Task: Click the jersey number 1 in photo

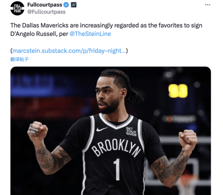Action: [x=117, y=169]
